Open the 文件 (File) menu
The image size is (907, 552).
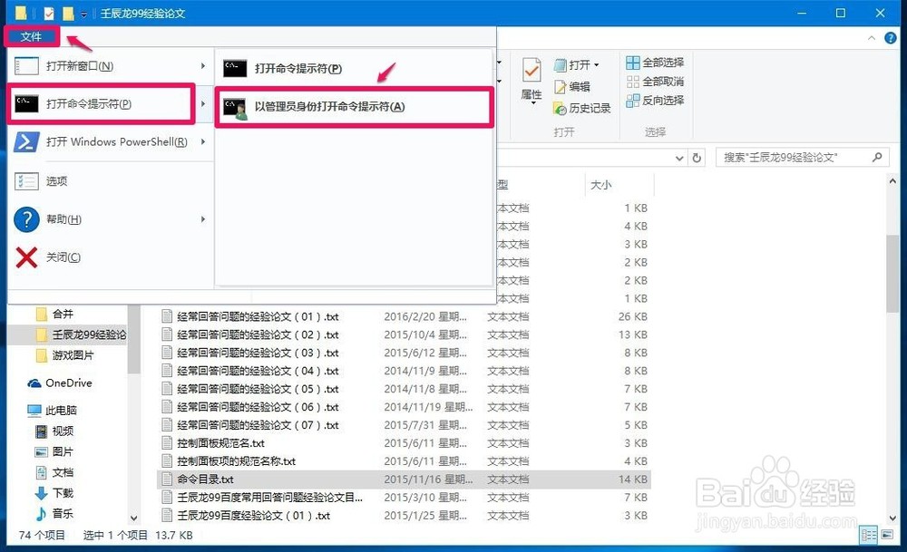click(x=31, y=37)
